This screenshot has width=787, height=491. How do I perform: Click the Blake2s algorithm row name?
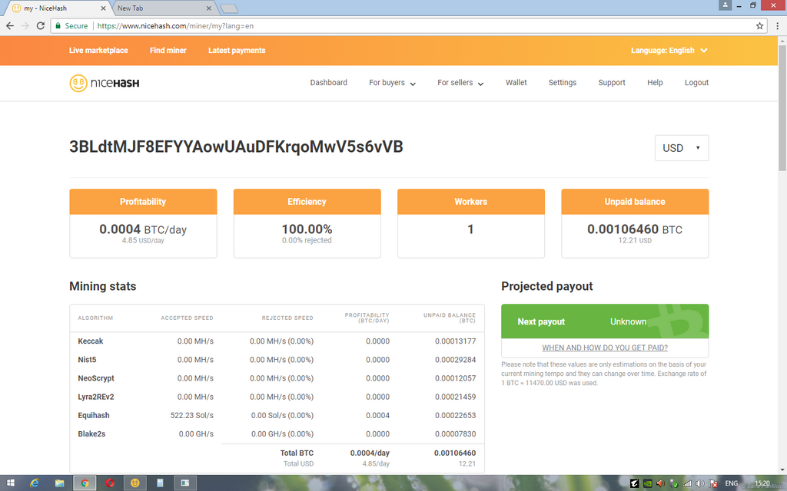pos(91,434)
